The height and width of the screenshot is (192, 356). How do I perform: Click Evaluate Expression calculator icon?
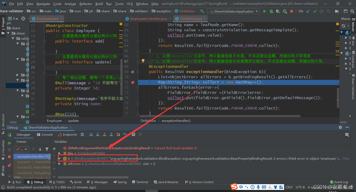133,135
